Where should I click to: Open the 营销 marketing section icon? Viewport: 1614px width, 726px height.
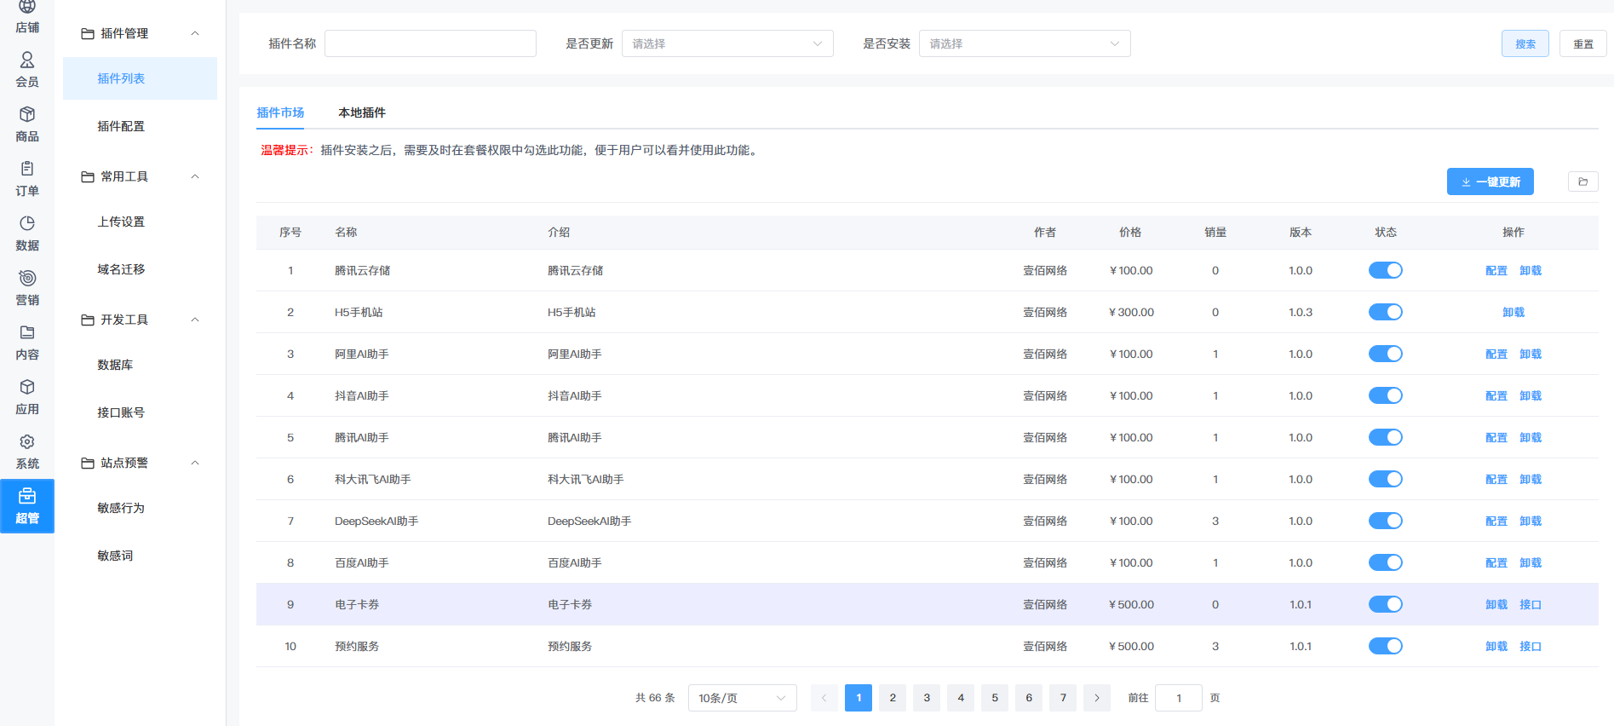[x=27, y=278]
